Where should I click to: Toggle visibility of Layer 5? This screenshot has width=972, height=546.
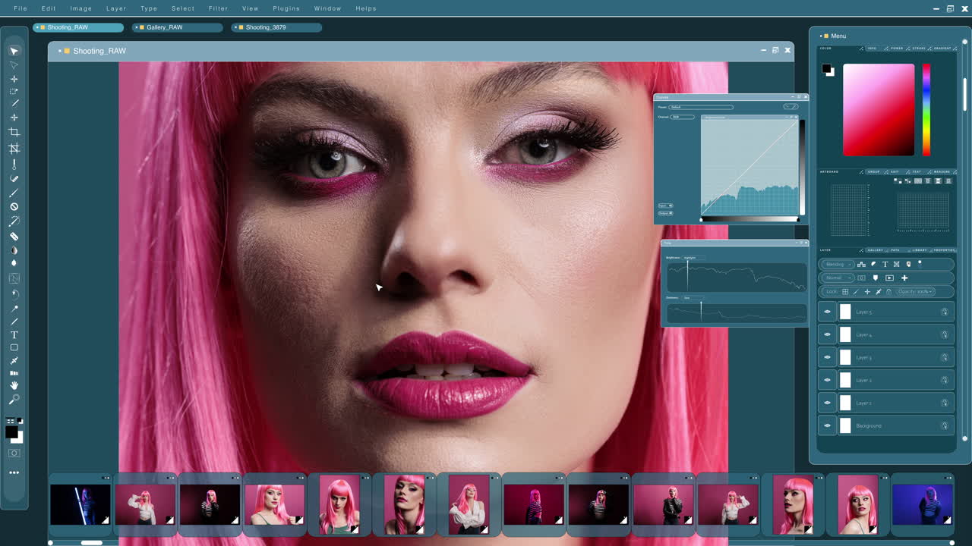827,312
